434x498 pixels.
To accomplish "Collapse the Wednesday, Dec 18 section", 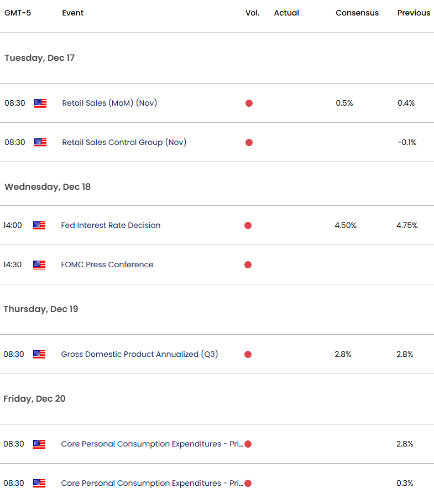I will tap(48, 186).
